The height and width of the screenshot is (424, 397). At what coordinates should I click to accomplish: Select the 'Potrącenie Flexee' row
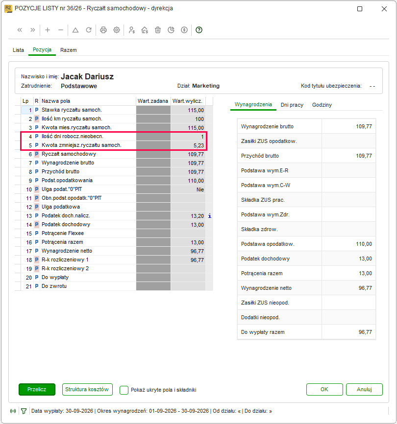[x=114, y=234]
